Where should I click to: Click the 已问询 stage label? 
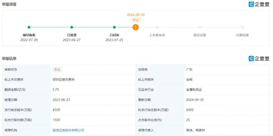click(x=115, y=35)
